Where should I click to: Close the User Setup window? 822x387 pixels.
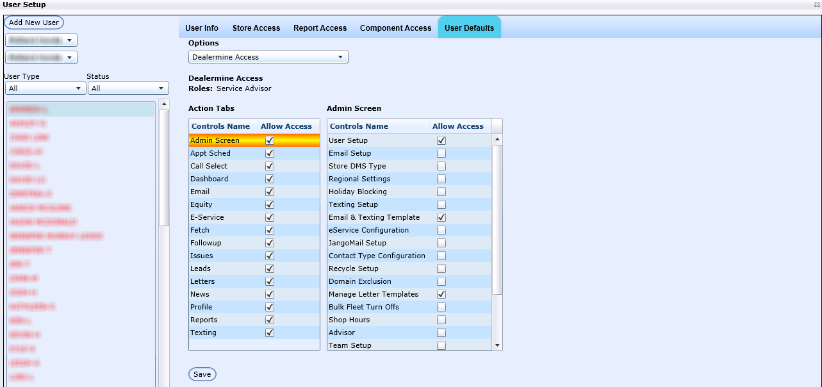[816, 4]
